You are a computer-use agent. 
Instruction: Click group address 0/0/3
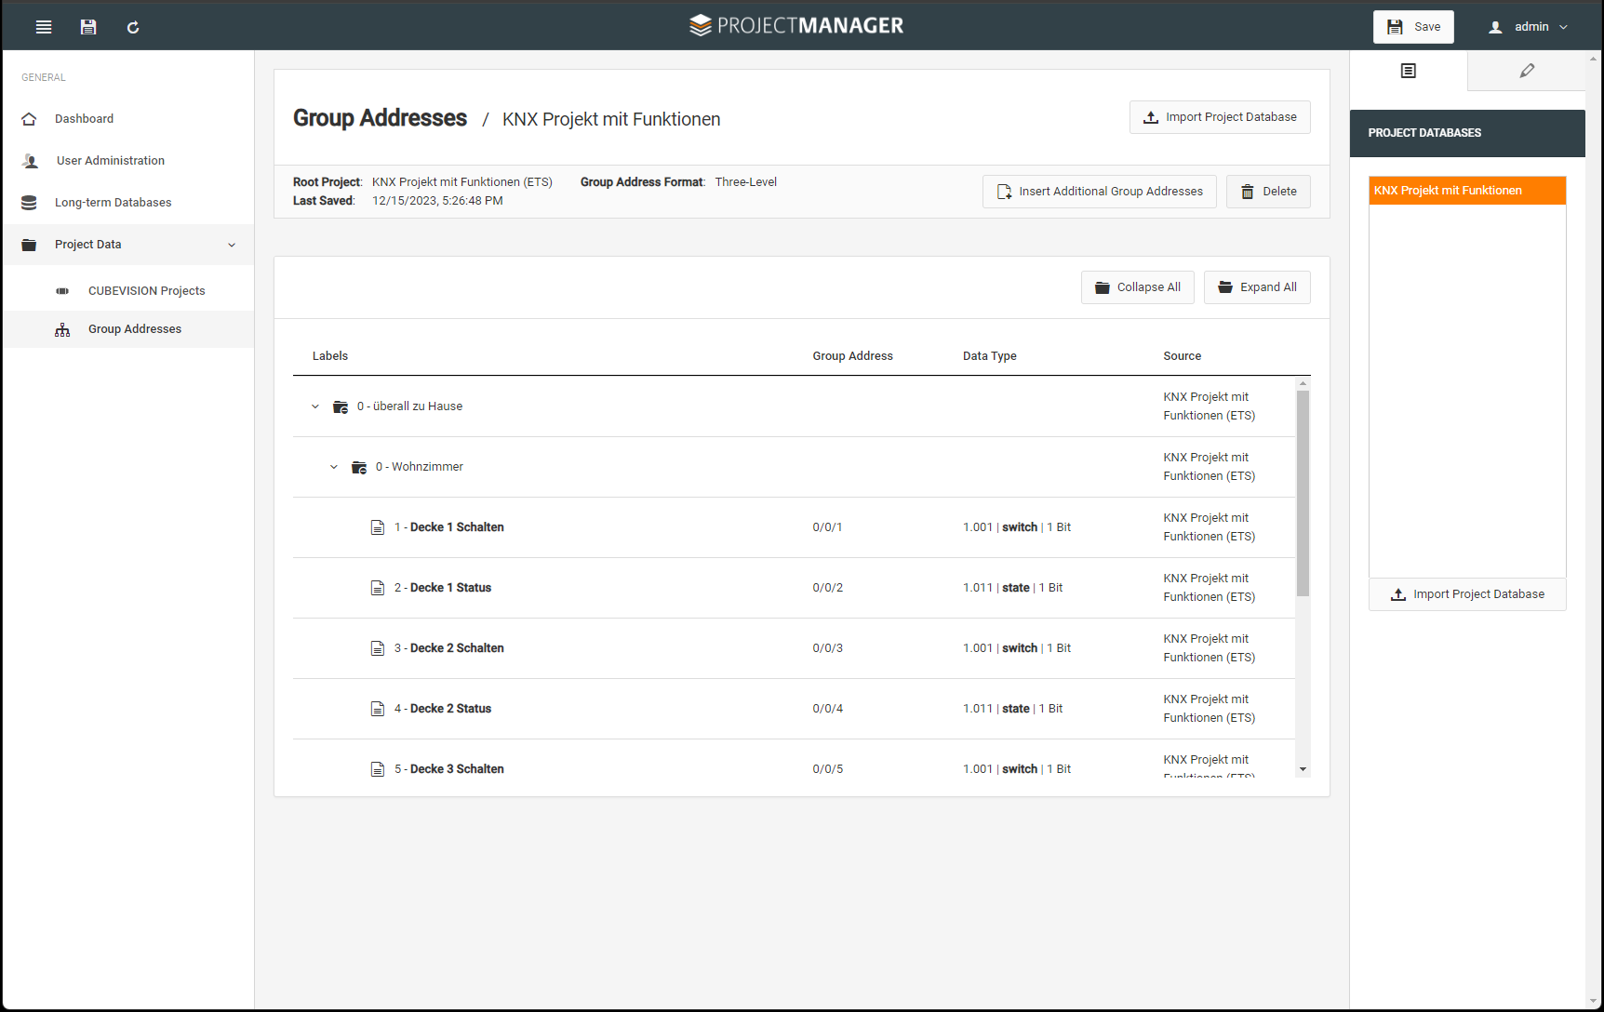[827, 648]
